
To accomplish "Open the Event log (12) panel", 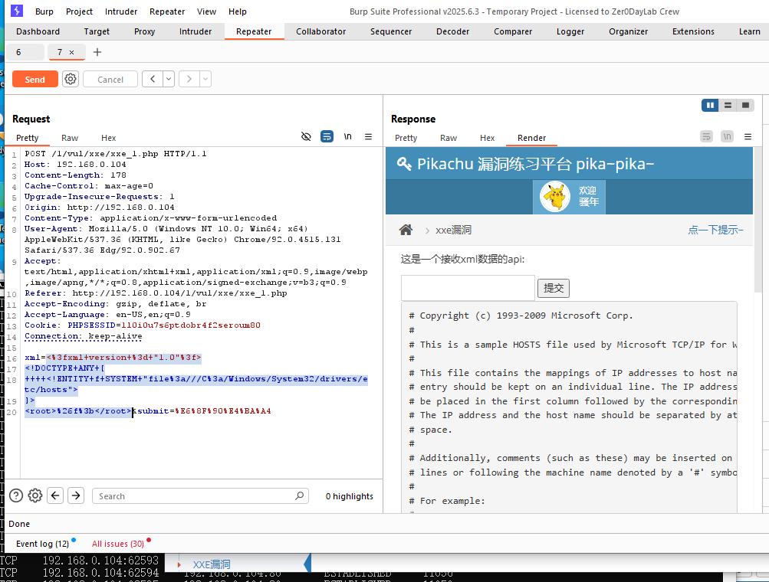I will click(43, 543).
